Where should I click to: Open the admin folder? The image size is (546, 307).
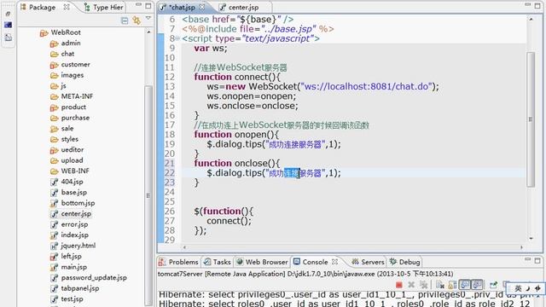[66, 43]
